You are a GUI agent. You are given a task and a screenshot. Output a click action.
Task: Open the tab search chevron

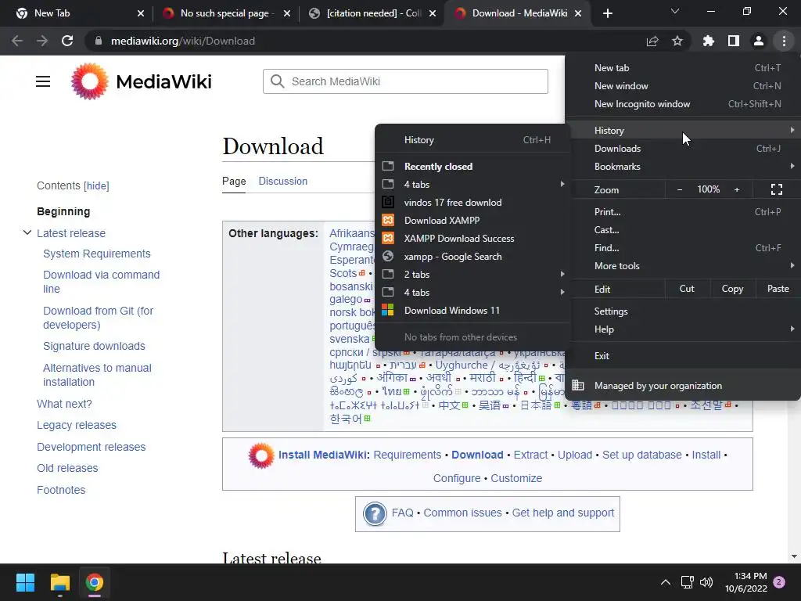pos(675,11)
